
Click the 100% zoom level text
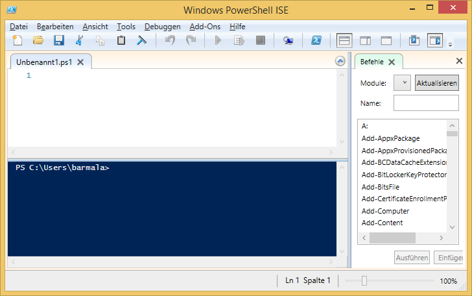(x=448, y=281)
